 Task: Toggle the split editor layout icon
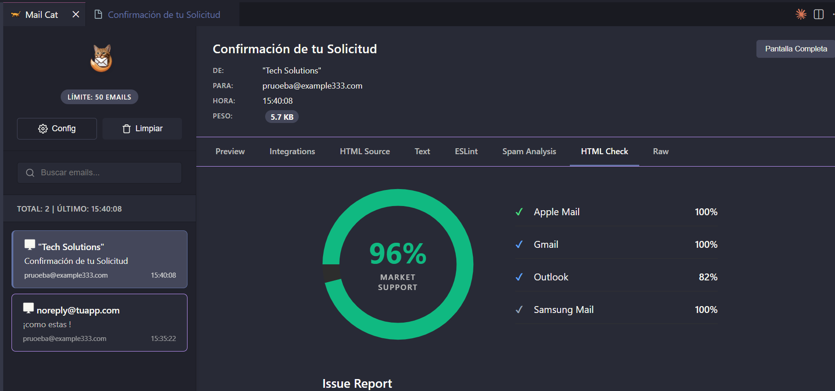click(x=818, y=14)
